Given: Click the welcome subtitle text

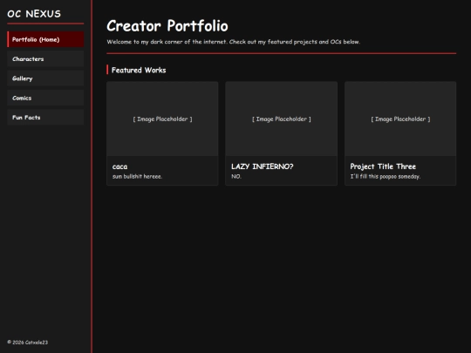Looking at the screenshot, I should (x=234, y=42).
